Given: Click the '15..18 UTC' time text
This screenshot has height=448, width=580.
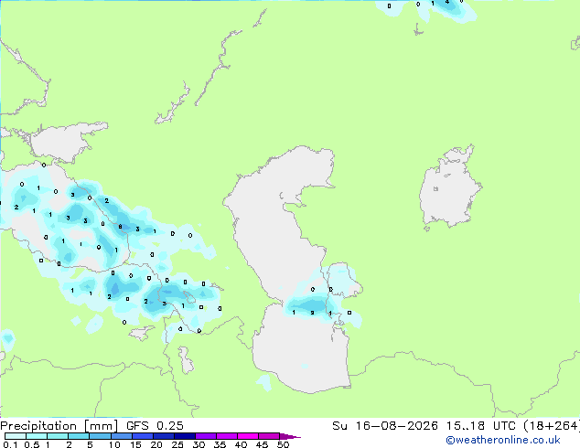Looking at the screenshot, I should [480, 426].
